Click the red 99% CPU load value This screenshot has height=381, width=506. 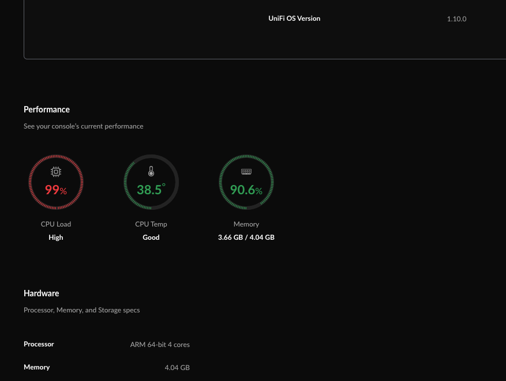tap(56, 190)
